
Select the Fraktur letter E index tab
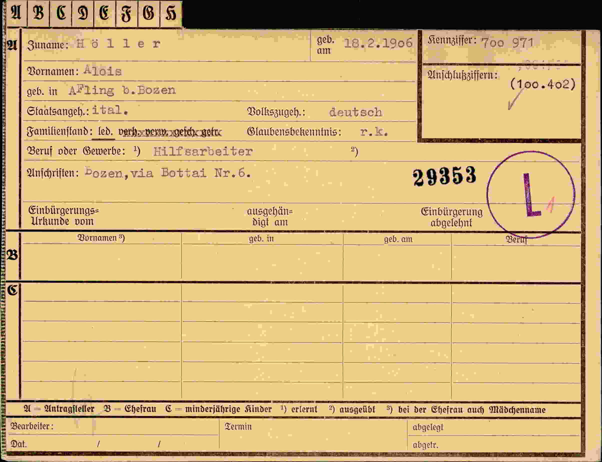[105, 14]
